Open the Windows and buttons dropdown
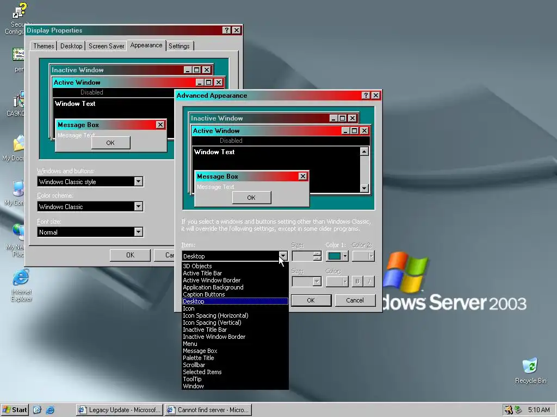The image size is (557, 417). coord(139,181)
